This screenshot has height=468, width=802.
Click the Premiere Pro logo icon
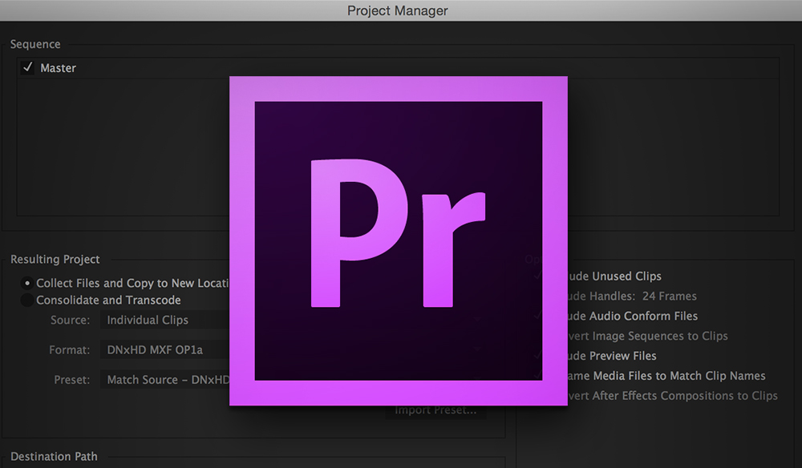[x=399, y=240]
